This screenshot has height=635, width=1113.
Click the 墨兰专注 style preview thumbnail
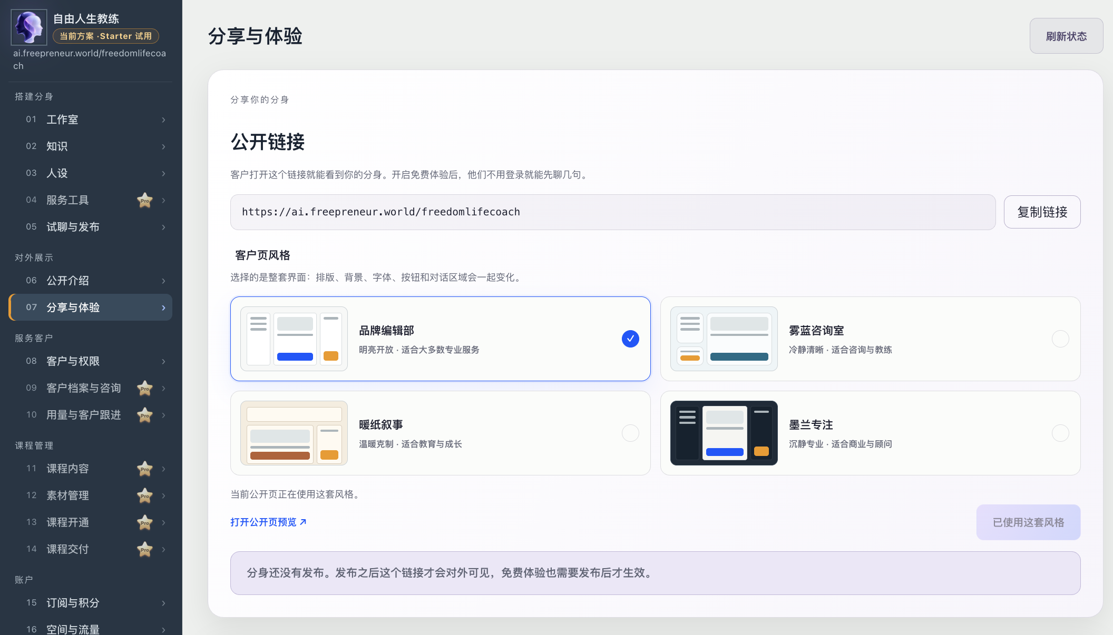[x=724, y=433]
